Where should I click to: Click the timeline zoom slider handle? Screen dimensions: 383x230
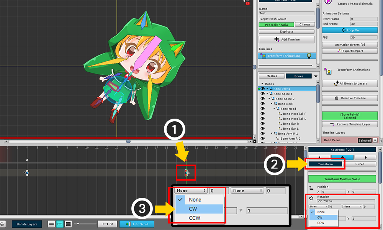(x=78, y=223)
